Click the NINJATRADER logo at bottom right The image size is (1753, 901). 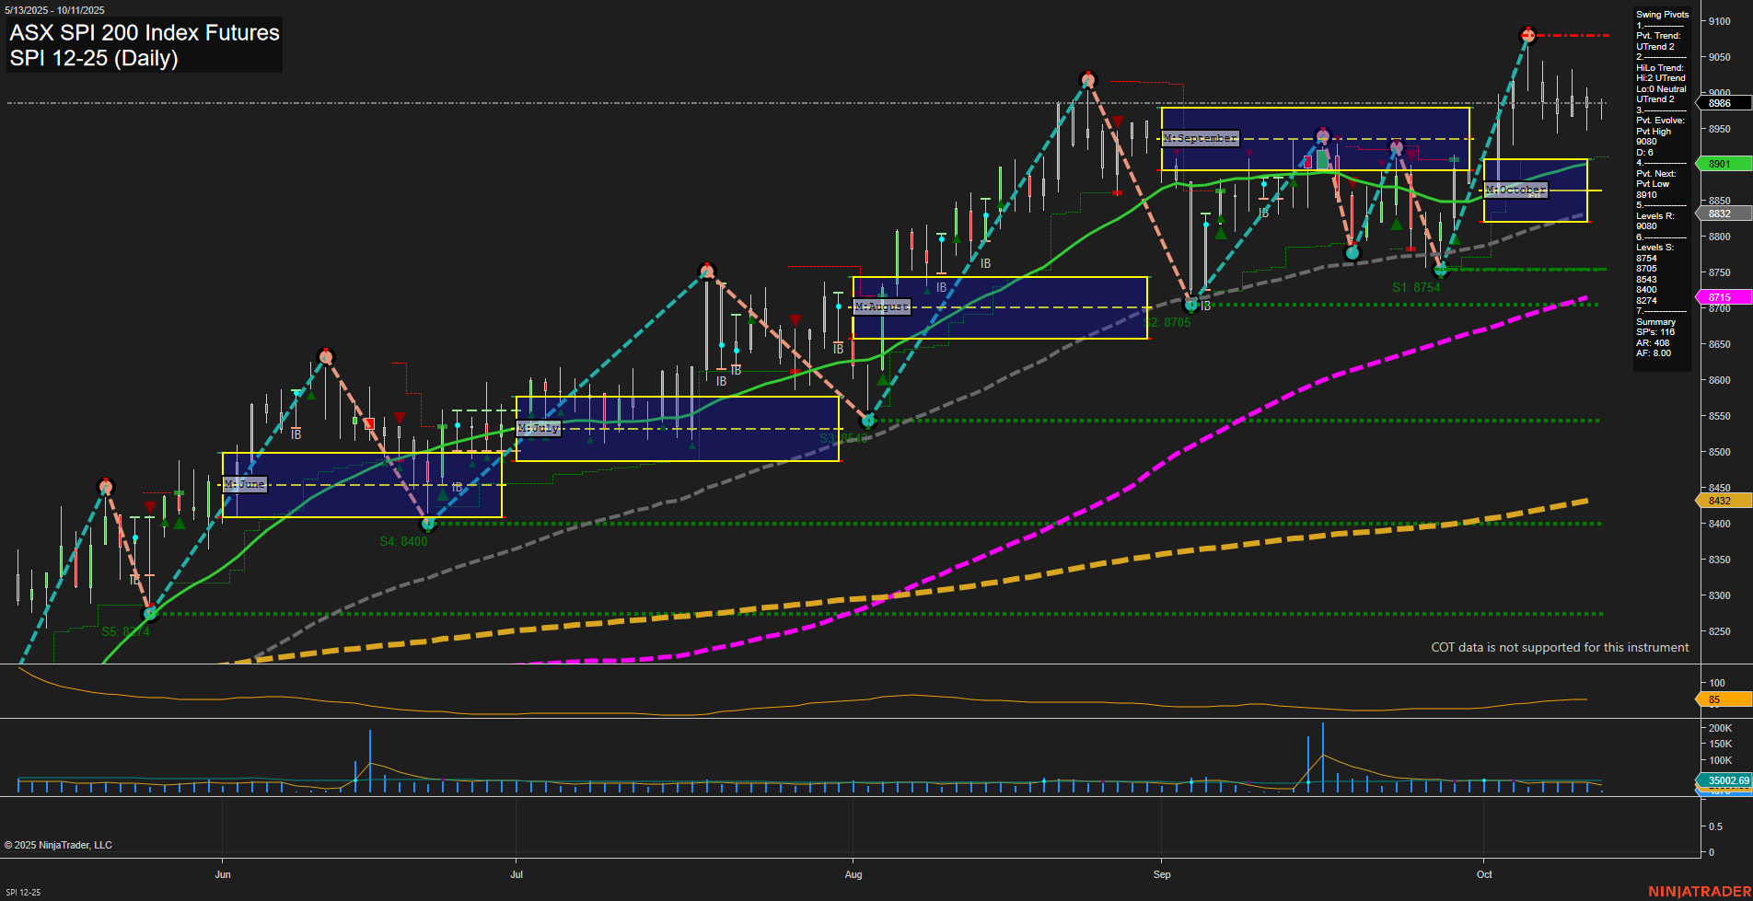[1700, 891]
